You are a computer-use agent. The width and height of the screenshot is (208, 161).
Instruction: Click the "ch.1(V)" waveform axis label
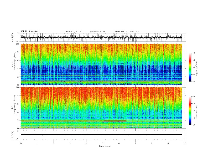click(13, 37)
